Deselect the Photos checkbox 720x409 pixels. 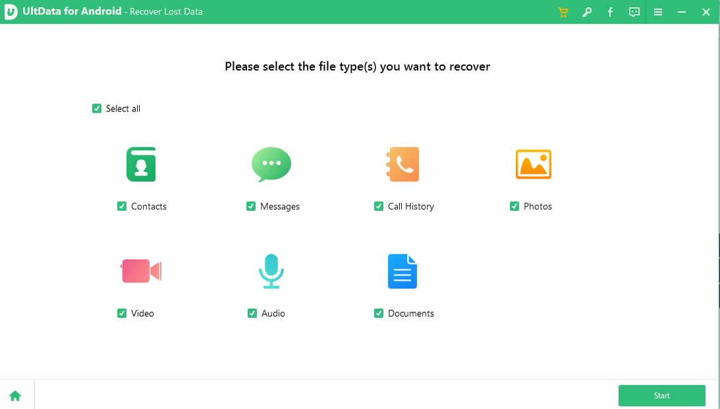click(x=514, y=206)
